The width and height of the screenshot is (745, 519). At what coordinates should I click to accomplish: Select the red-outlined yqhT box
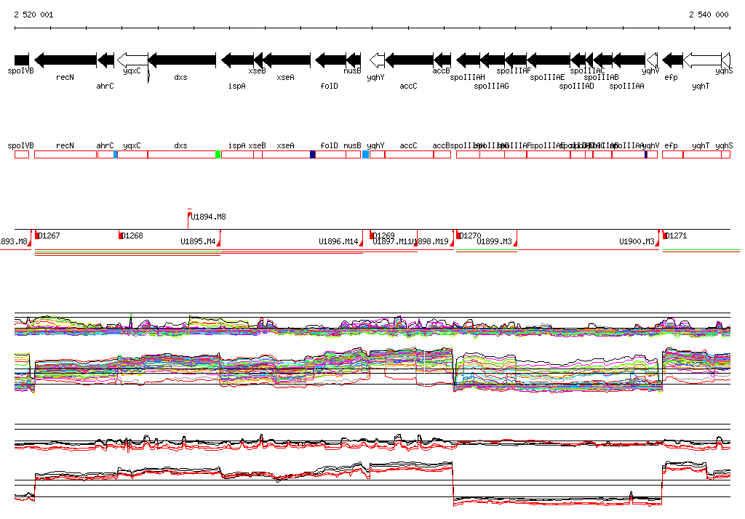702,154
